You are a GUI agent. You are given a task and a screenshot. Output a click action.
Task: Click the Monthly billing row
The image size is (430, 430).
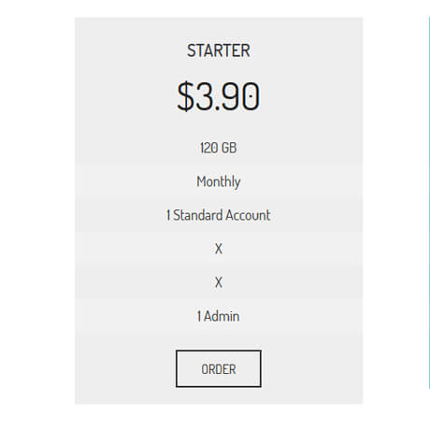click(x=219, y=181)
